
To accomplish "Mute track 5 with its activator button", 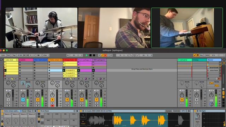I will click(67, 99).
